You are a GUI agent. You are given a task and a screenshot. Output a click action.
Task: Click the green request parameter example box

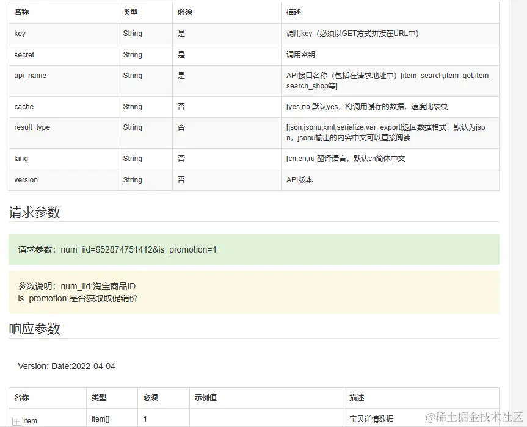pos(254,249)
